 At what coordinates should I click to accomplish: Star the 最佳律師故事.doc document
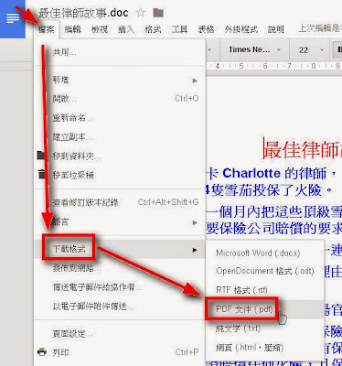coord(141,13)
